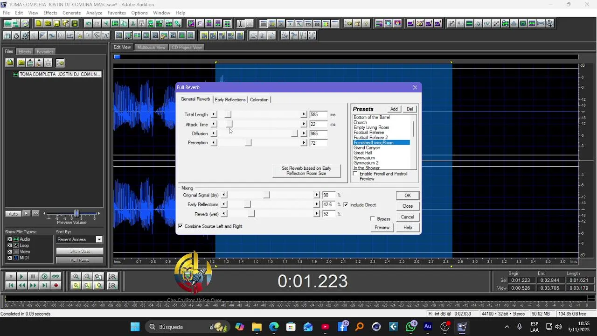Click the Perception slider thumb
Viewport: 597px width, 336px height.
point(248,142)
